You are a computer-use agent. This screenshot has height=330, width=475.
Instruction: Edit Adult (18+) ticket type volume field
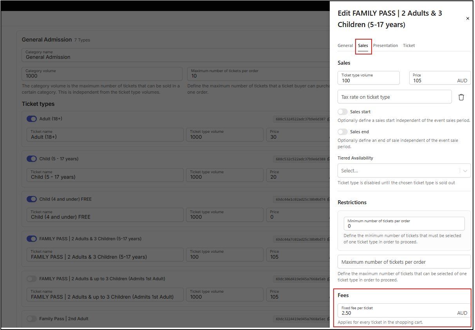click(x=225, y=134)
